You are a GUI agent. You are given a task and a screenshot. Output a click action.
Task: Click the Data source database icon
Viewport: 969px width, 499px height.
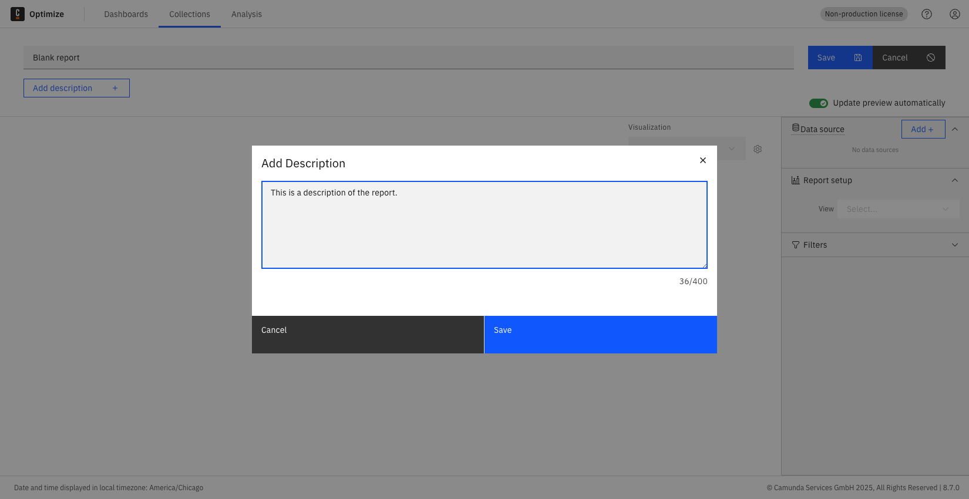[796, 128]
